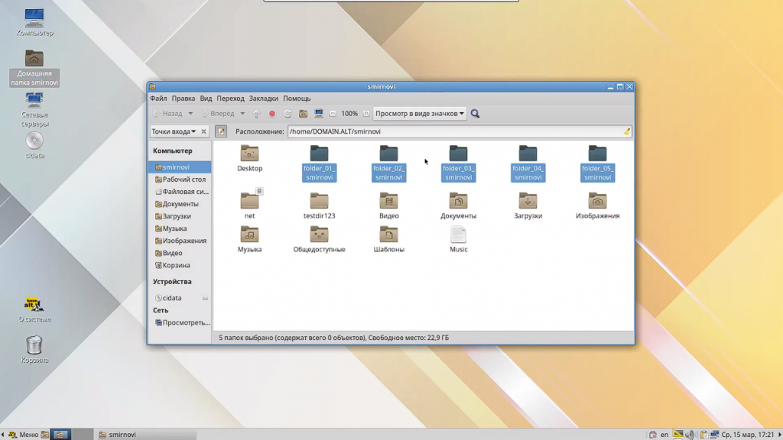Click the Up (parent folder) toolbar arrow
This screenshot has width=783, height=440.
[x=256, y=114]
